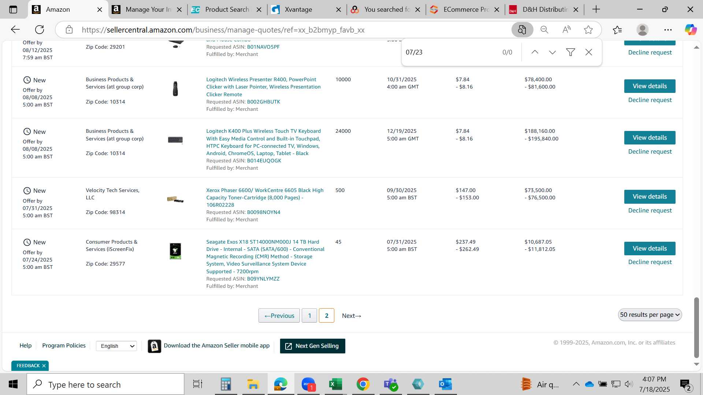The image size is (703, 395).
Task: Click the Logitech Presenter R400 product thumbnail
Action: pos(175,89)
